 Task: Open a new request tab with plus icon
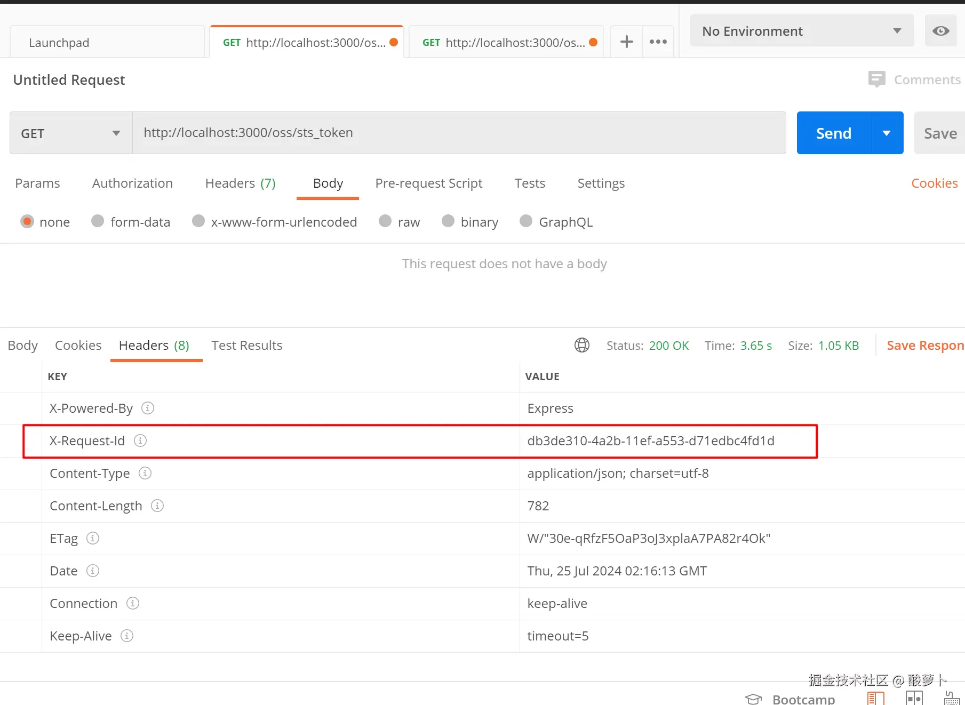[627, 42]
